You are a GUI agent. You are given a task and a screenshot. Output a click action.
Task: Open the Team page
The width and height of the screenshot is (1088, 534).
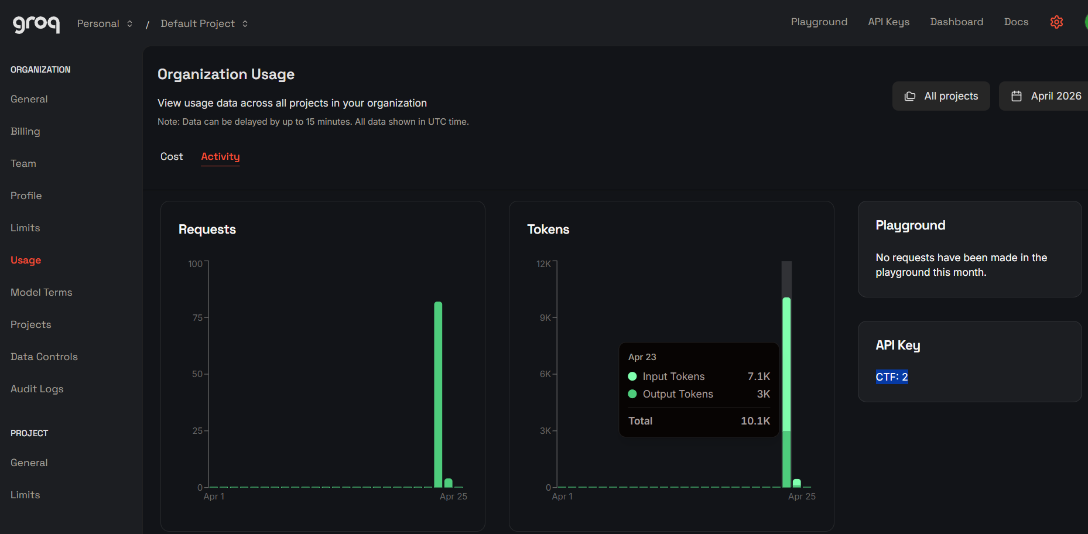(x=23, y=163)
